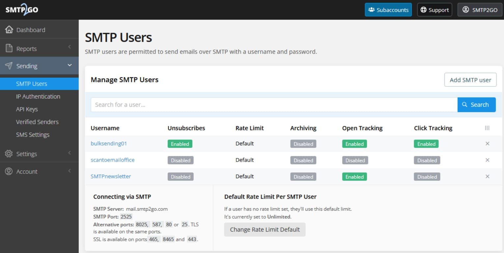This screenshot has height=253, width=504.
Task: Click the Dashboard home icon
Action: pos(9,30)
